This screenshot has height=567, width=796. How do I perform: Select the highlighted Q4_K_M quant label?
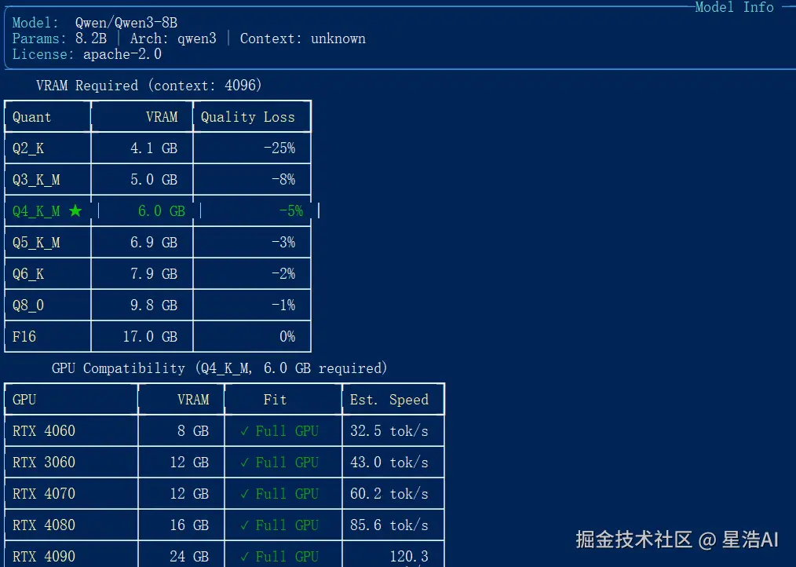tap(36, 212)
